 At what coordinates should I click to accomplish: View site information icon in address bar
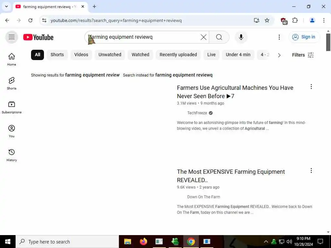[x=44, y=20]
